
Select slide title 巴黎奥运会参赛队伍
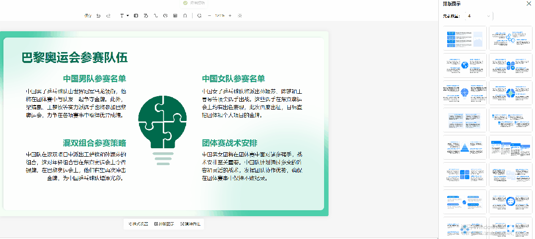click(75, 58)
